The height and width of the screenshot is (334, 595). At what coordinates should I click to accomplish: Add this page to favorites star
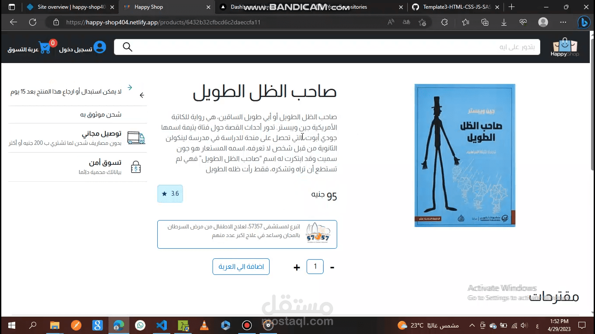tap(422, 22)
